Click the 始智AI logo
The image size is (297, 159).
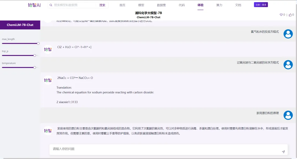pyautogui.click(x=34, y=5)
